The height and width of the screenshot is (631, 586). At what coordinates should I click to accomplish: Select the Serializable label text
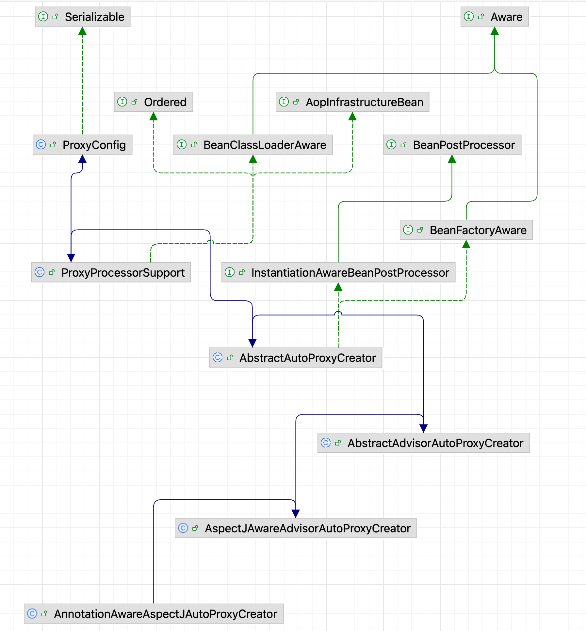tap(94, 17)
